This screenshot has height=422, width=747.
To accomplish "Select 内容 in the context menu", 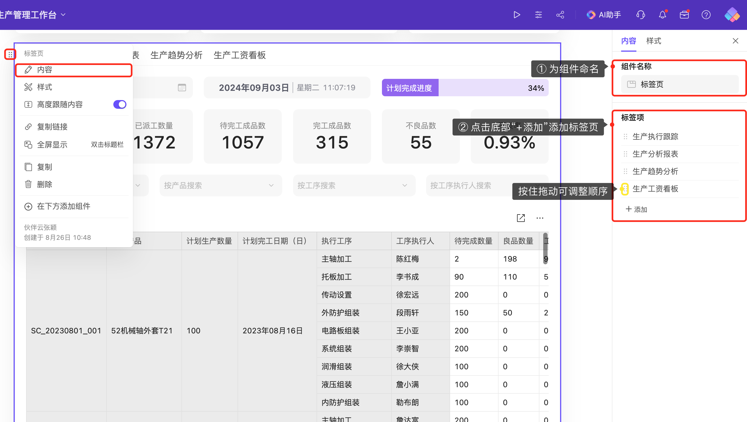I will pyautogui.click(x=74, y=70).
